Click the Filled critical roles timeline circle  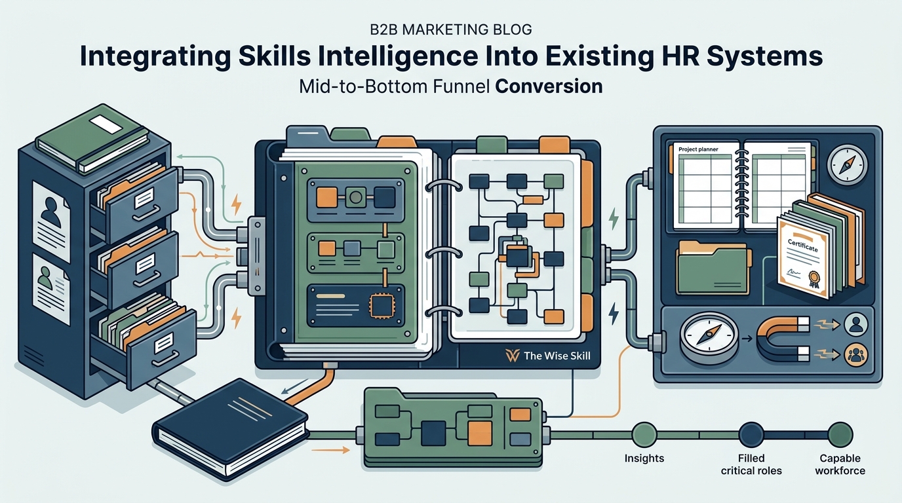click(x=751, y=434)
